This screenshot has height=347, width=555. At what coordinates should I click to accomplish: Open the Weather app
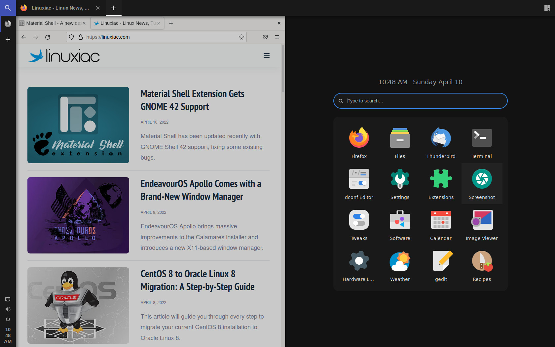coord(400,265)
